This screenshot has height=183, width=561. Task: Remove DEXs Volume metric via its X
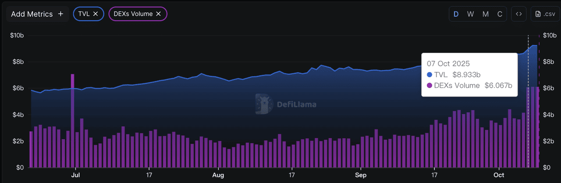click(x=159, y=14)
